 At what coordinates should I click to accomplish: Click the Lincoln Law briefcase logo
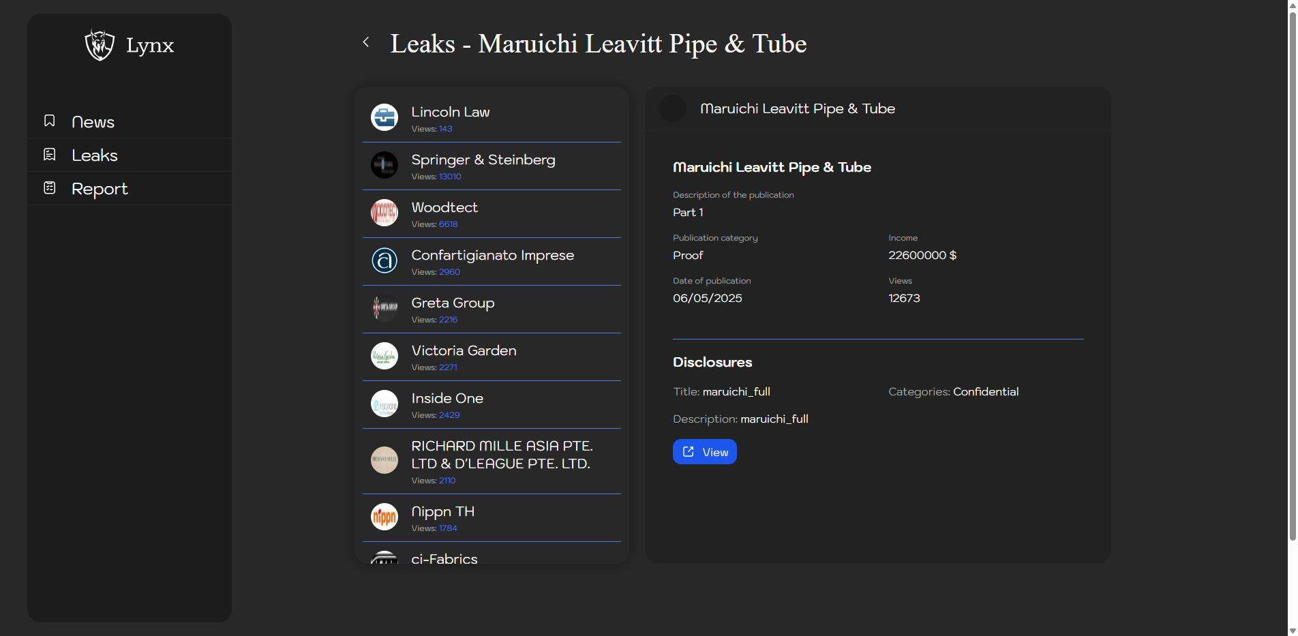(x=384, y=117)
